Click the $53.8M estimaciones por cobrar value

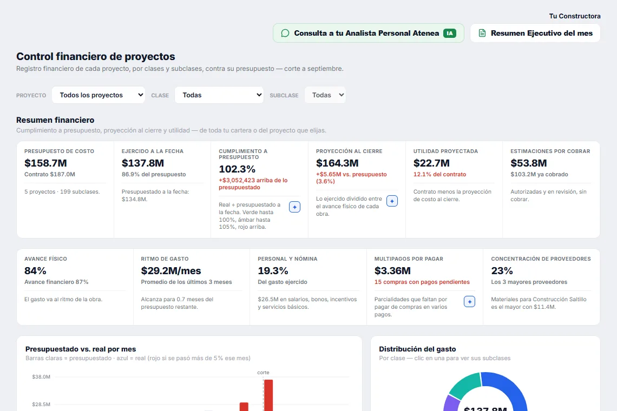[529, 163]
